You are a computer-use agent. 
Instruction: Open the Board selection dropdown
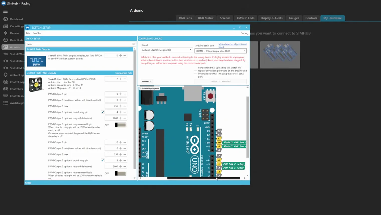pyautogui.click(x=166, y=50)
